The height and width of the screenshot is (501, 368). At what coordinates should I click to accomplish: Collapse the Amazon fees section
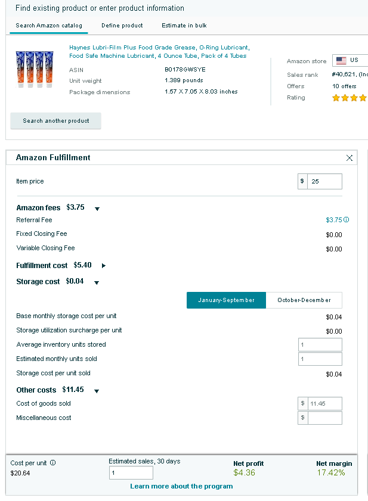tap(97, 209)
